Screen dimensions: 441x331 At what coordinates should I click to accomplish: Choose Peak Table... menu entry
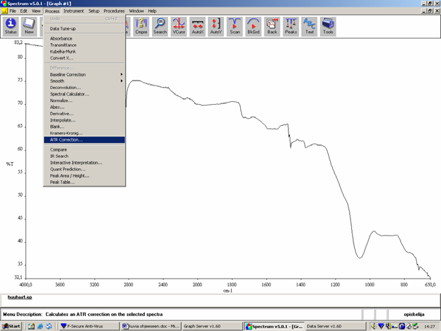84,182
